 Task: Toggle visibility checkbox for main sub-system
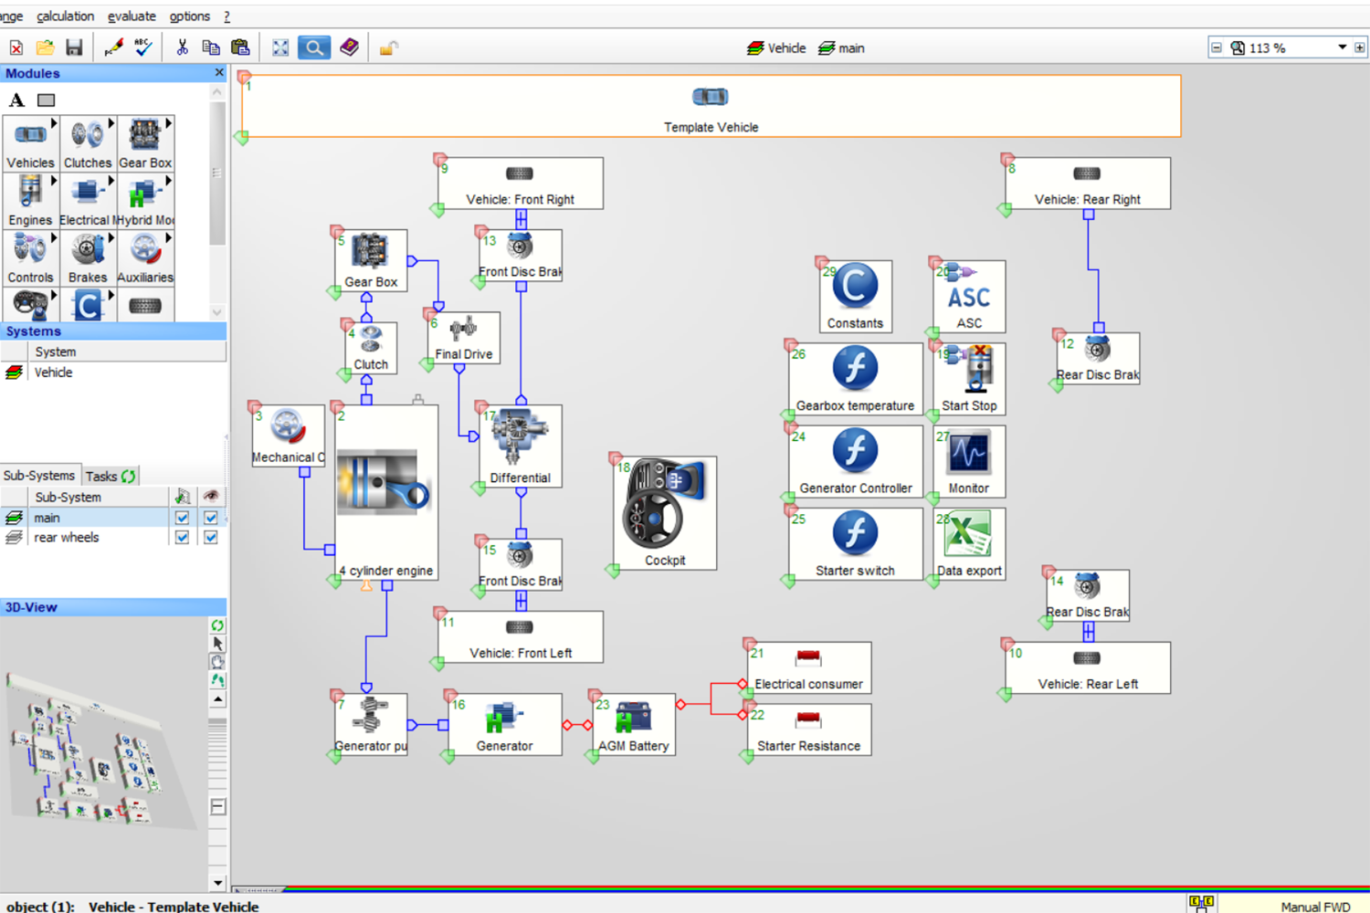(211, 518)
